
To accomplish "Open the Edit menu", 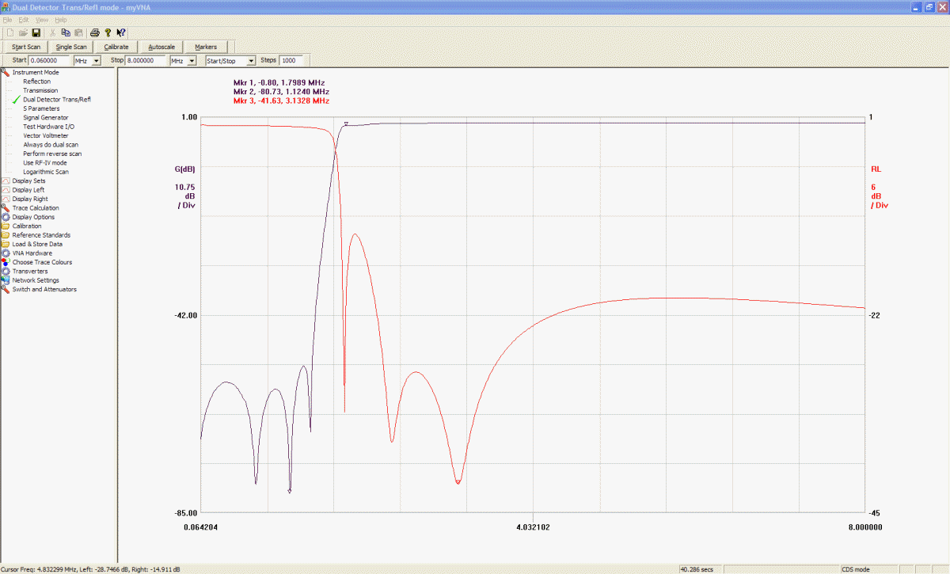I will [24, 19].
